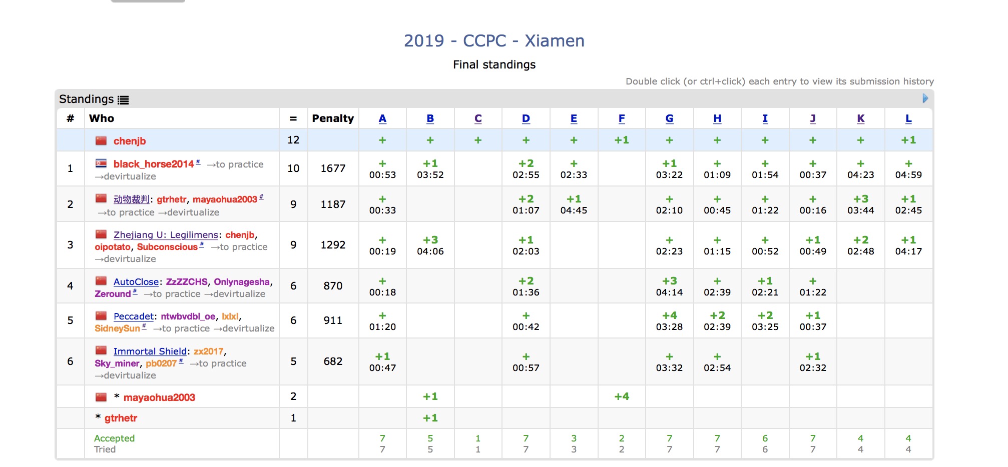Click the flag beside Immortal Shield

click(x=101, y=350)
